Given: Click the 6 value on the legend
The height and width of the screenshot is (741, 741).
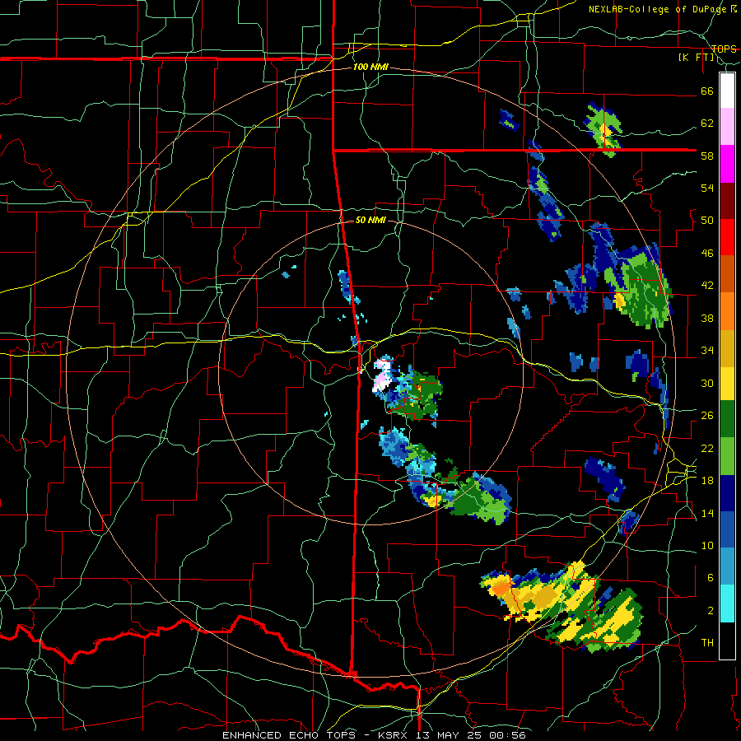Looking at the screenshot, I should click(x=711, y=578).
